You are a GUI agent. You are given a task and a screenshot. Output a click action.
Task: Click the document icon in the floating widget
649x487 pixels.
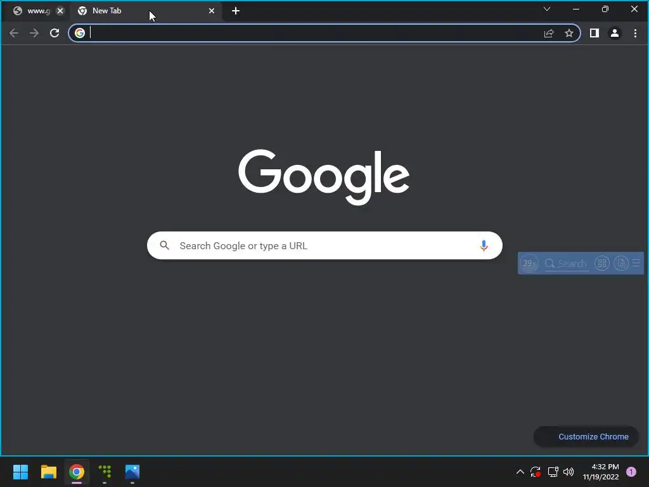pyautogui.click(x=621, y=263)
